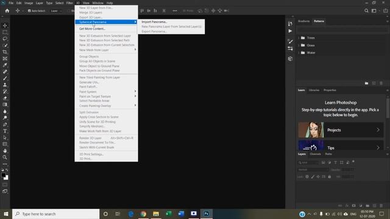Open the Edit Toolbar three-dots button

(x=5, y=164)
